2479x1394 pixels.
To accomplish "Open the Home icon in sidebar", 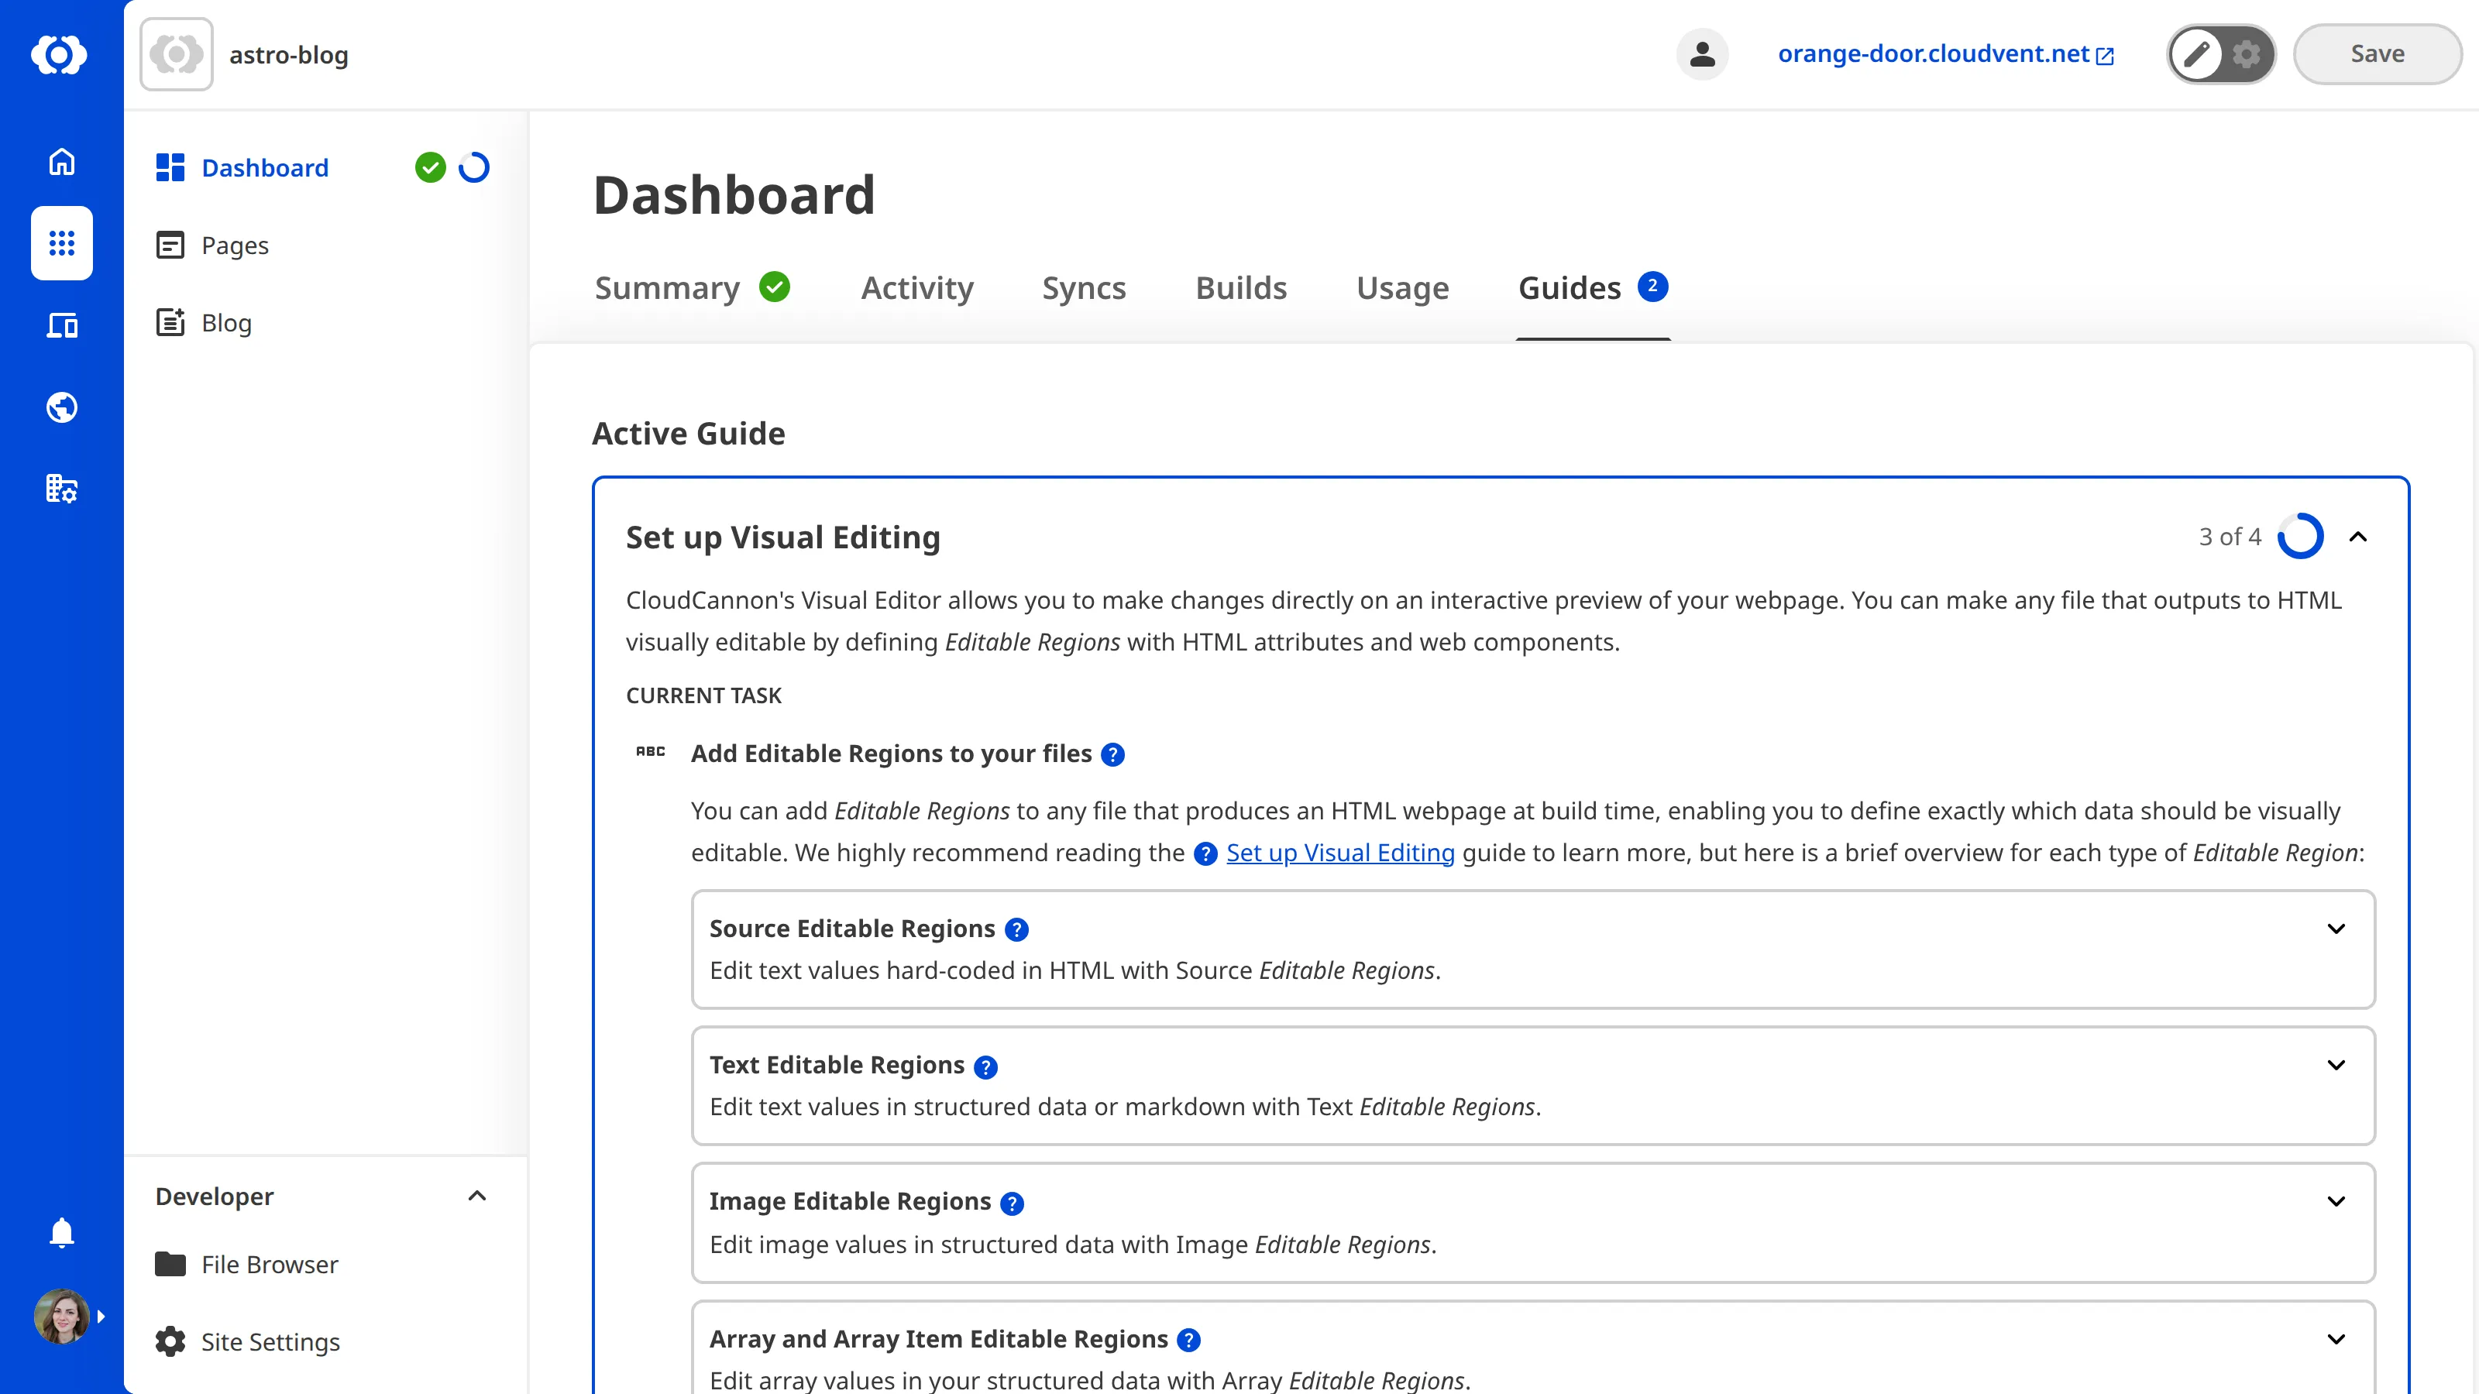I will (60, 162).
